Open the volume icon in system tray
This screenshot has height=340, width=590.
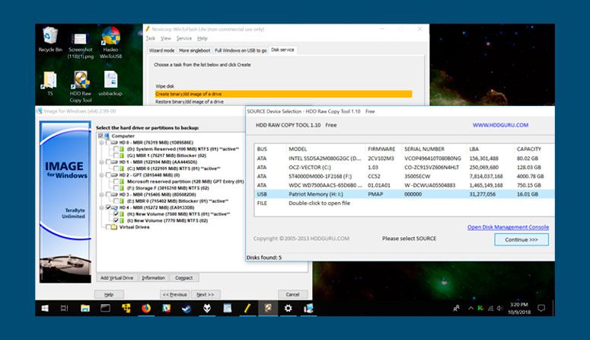click(x=499, y=308)
